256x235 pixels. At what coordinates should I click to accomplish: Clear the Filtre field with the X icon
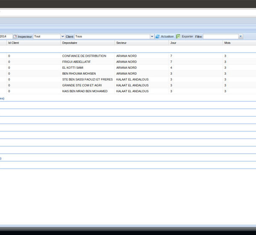[x=241, y=37]
